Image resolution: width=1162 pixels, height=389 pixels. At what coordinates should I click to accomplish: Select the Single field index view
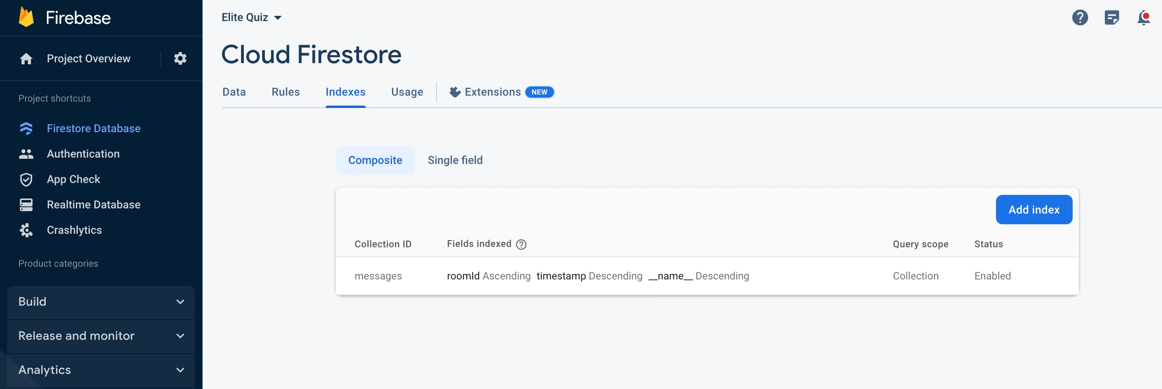pos(455,160)
